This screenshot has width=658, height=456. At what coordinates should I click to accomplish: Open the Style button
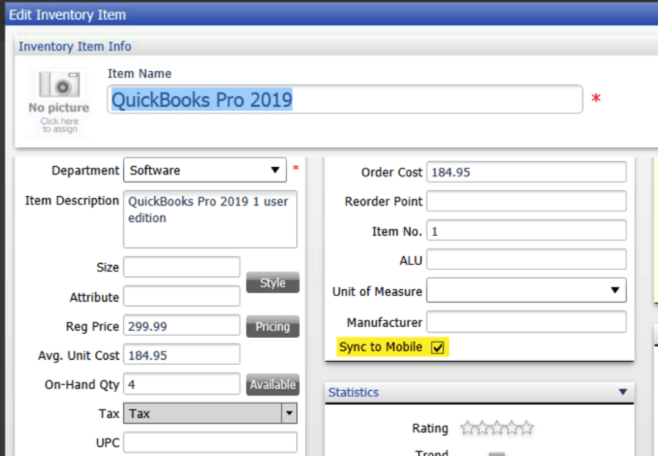tap(273, 282)
